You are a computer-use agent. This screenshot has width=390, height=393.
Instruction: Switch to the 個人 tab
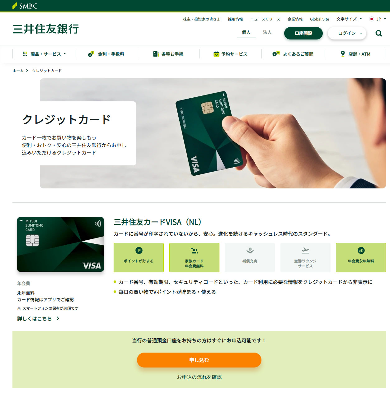[246, 32]
